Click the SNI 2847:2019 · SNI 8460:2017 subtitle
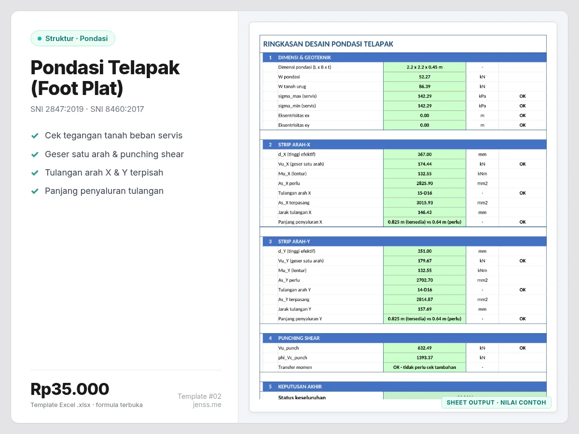Image resolution: width=579 pixels, height=434 pixels. point(87,109)
